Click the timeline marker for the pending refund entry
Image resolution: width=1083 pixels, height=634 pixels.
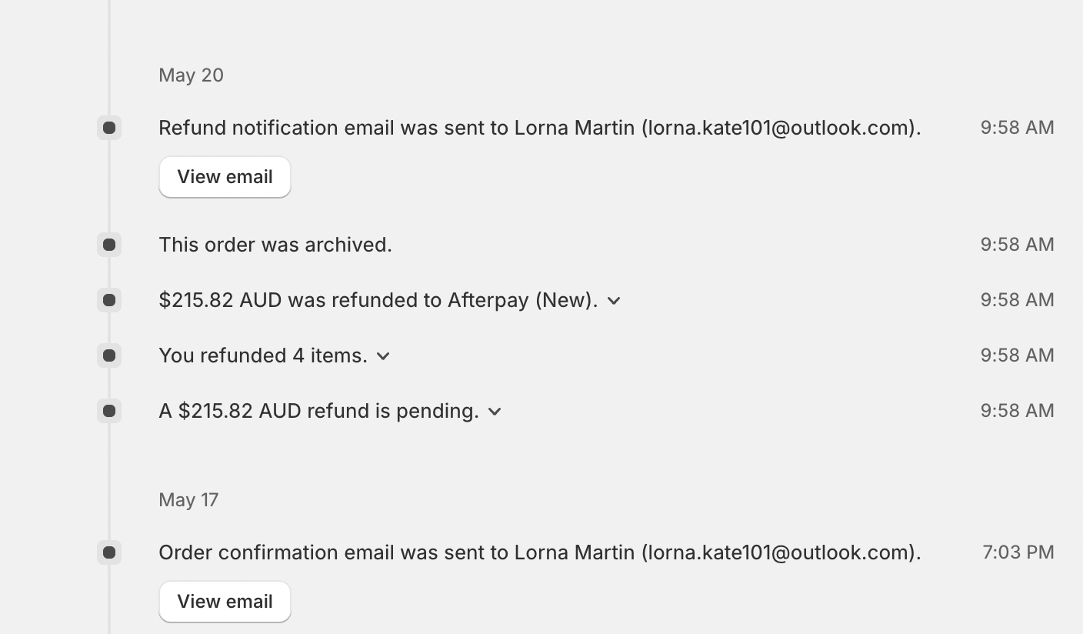109,411
